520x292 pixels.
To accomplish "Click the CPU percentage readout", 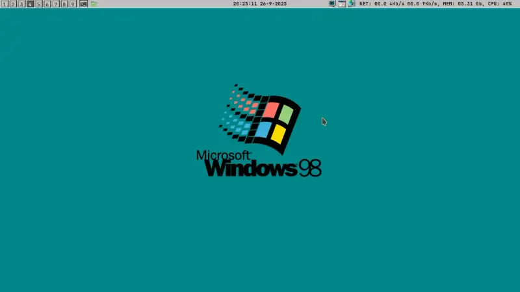I will click(x=500, y=4).
